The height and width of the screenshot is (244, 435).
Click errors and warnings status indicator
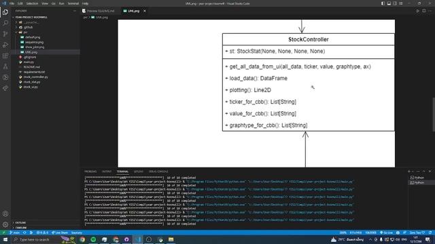[42, 232]
